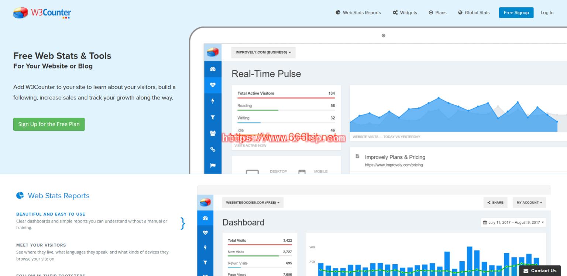567x276 pixels.
Task: Click the W3Counter logo in the header
Action: 42,13
